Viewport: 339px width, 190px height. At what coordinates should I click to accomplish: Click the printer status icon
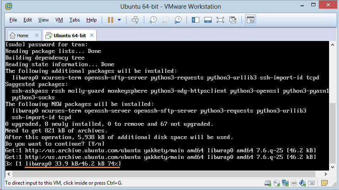click(x=294, y=183)
